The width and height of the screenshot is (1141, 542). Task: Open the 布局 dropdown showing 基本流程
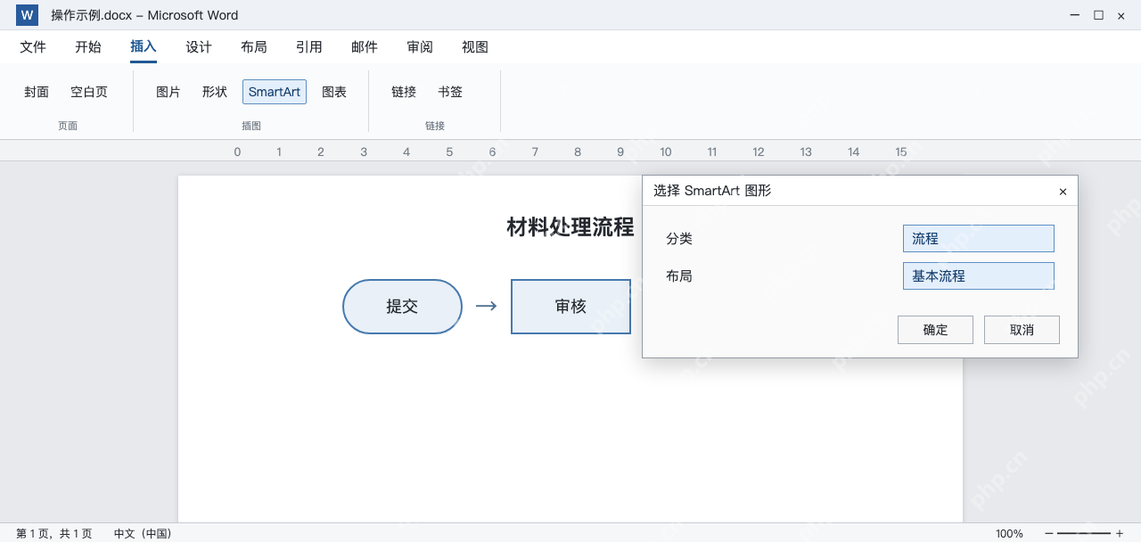979,276
